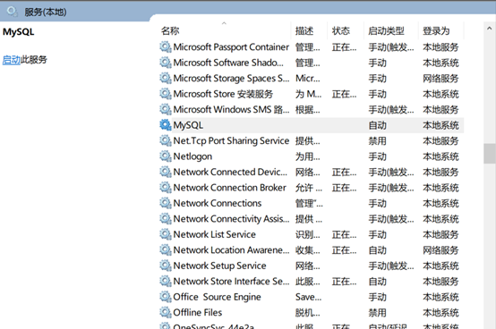Click the 服务(本地) header title
Viewport: 496px width, 329px height.
click(x=46, y=12)
